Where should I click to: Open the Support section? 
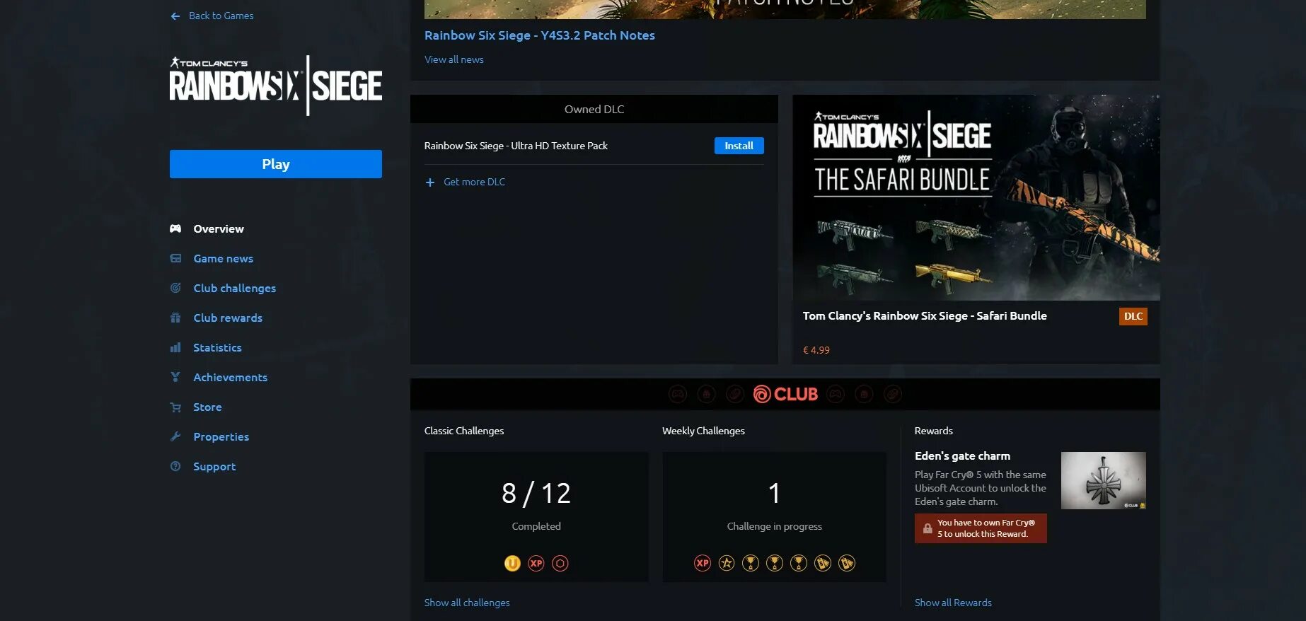point(214,466)
